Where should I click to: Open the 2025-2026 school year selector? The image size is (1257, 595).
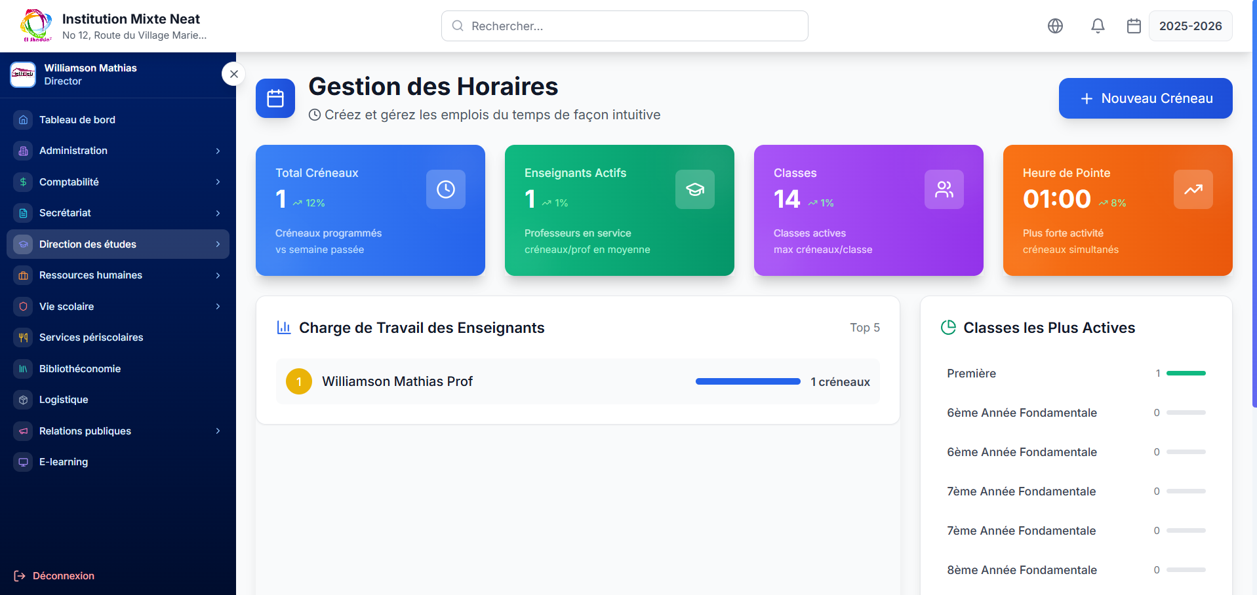[1190, 26]
